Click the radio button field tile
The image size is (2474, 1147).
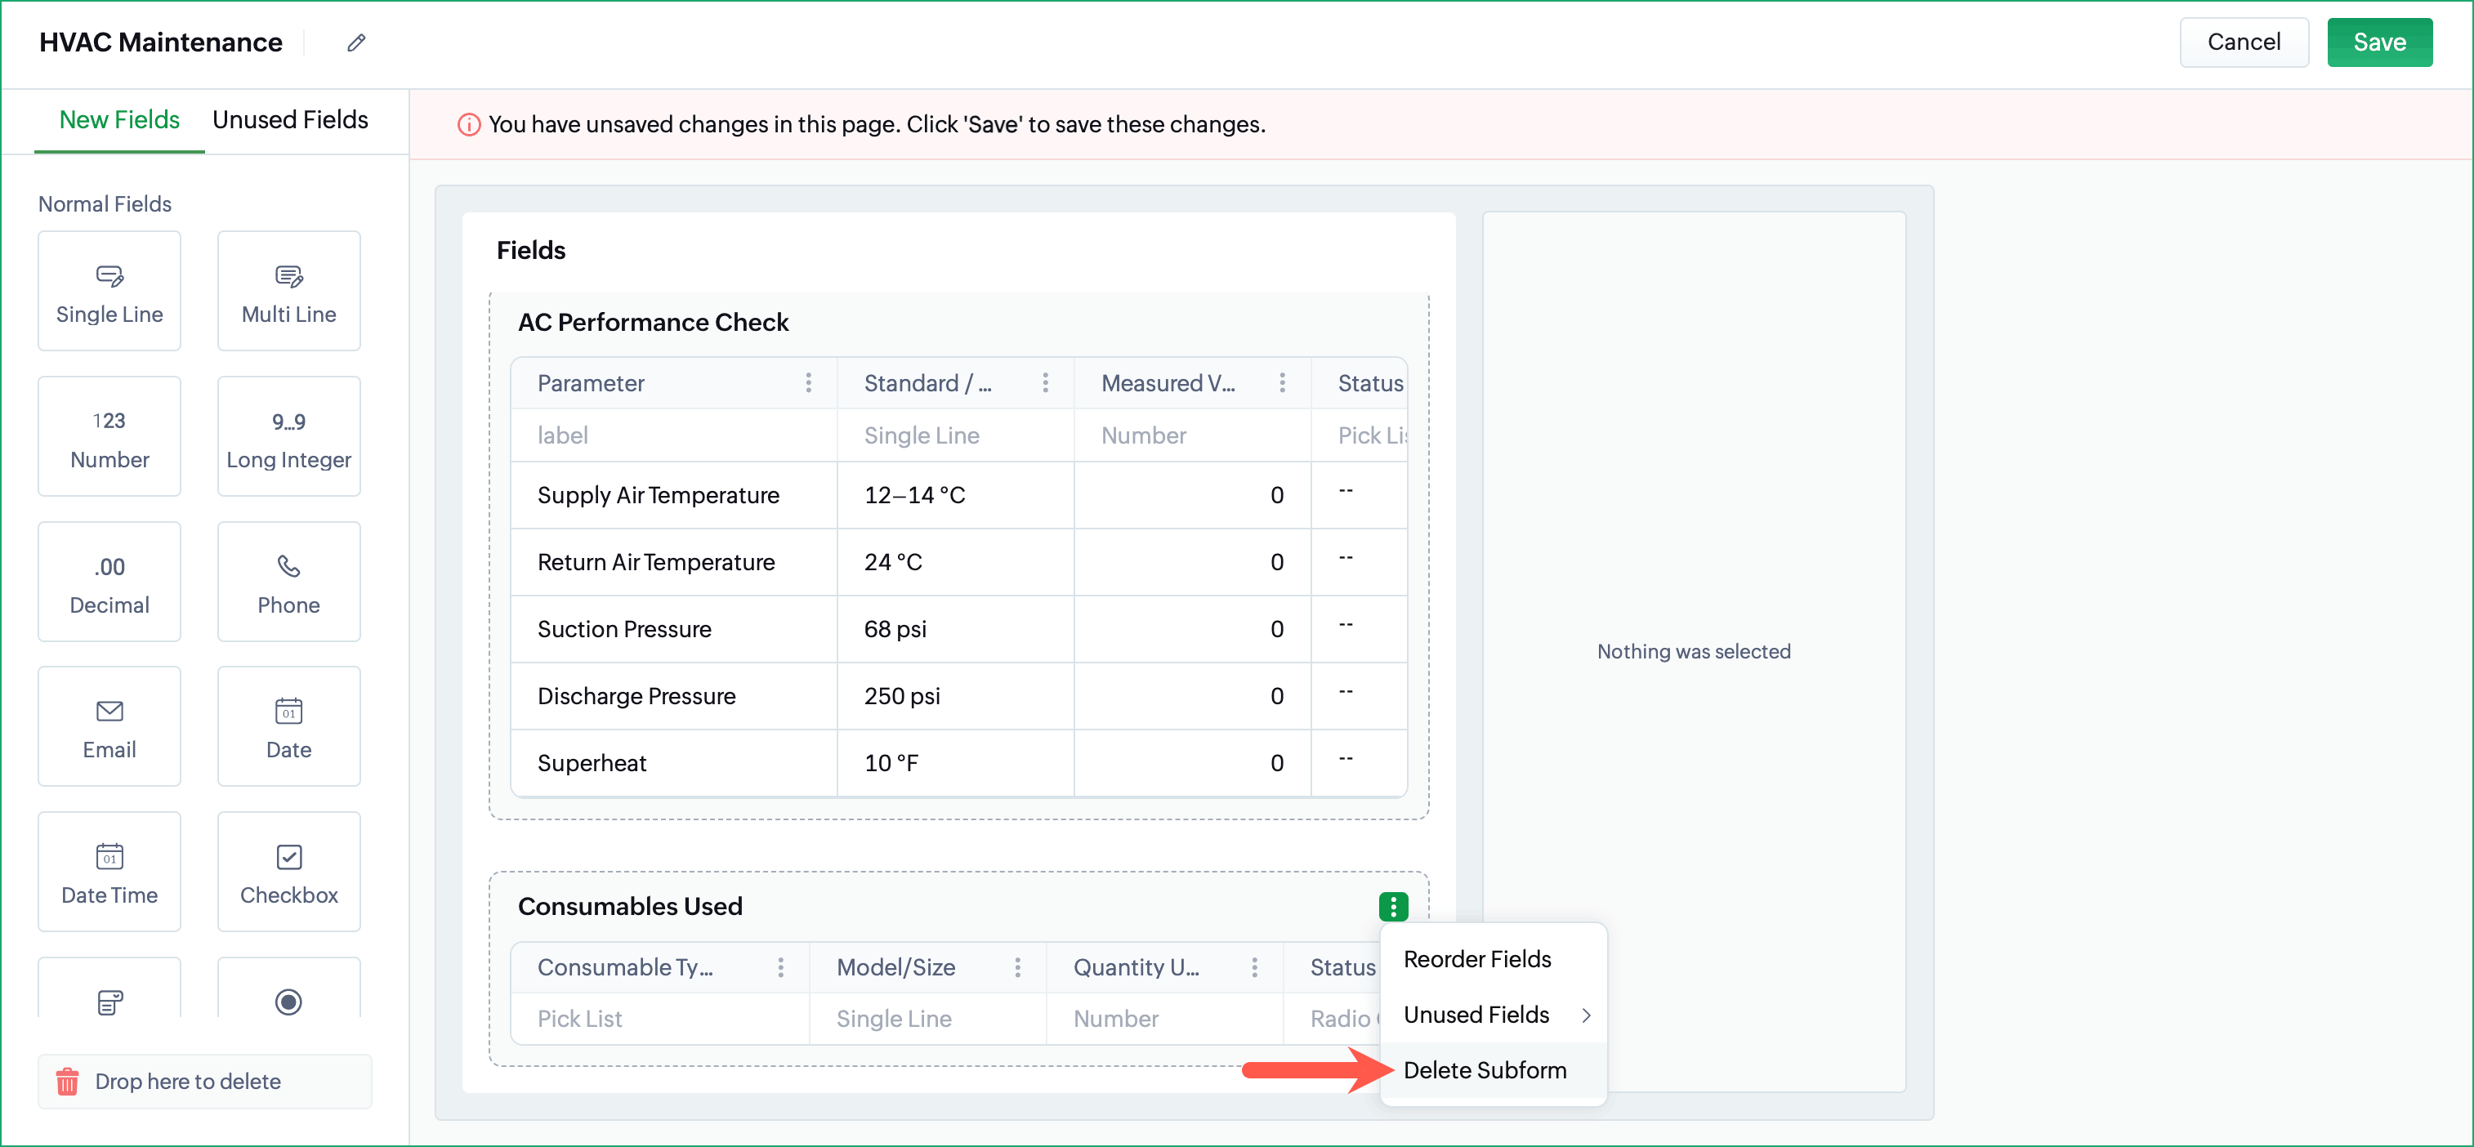(289, 988)
